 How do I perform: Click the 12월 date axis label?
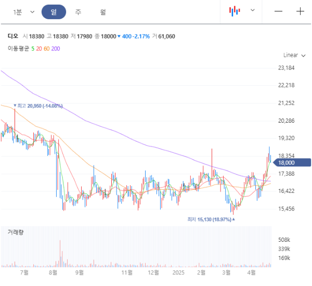(x=153, y=272)
